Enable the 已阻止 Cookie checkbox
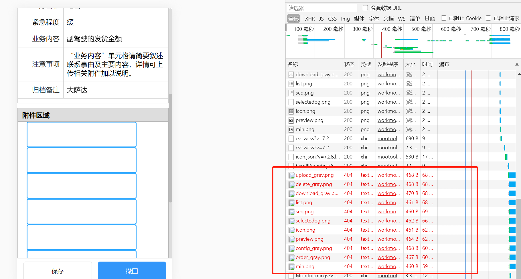Viewport: 521px width, 279px height. pos(444,18)
